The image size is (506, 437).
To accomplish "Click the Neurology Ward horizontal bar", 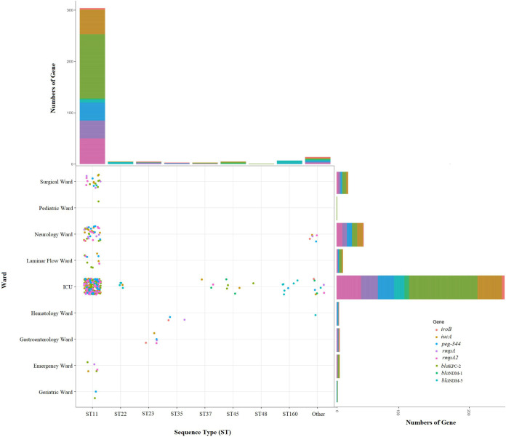I will click(350, 235).
